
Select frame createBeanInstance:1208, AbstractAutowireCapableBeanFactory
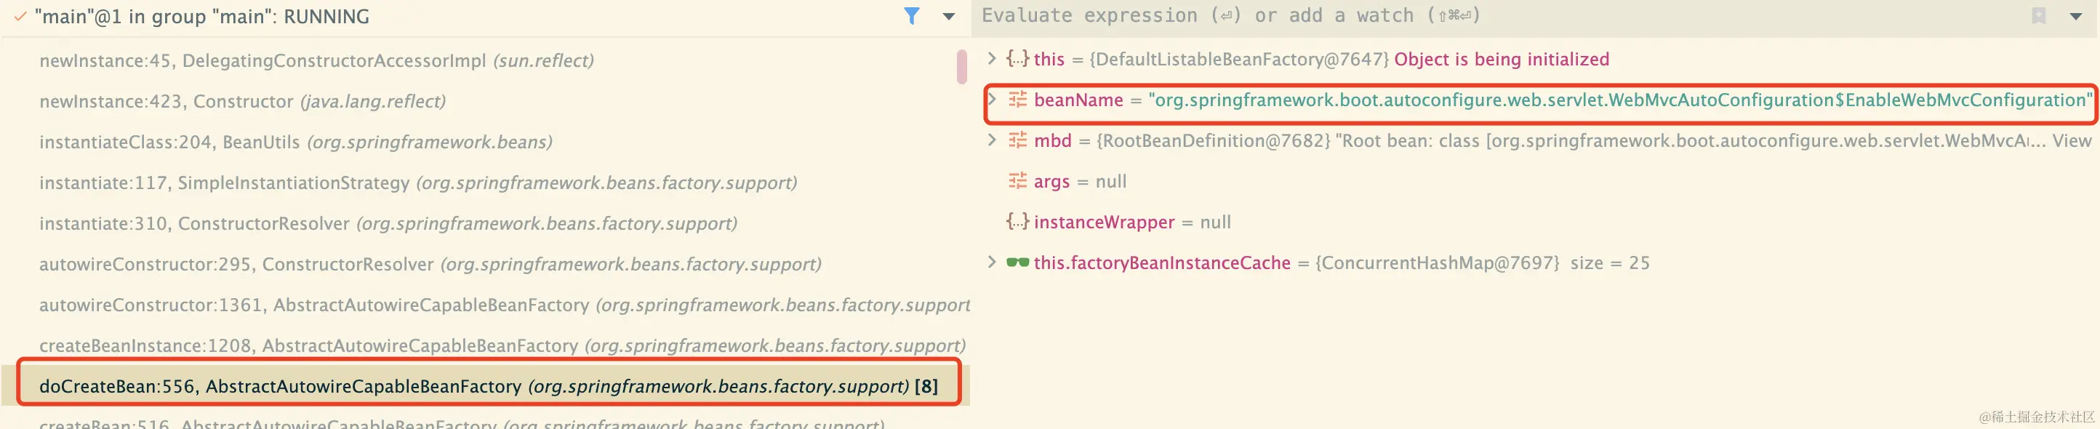click(502, 346)
